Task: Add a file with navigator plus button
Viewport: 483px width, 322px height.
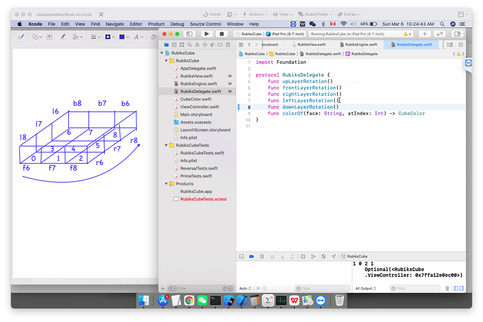Action: click(163, 288)
